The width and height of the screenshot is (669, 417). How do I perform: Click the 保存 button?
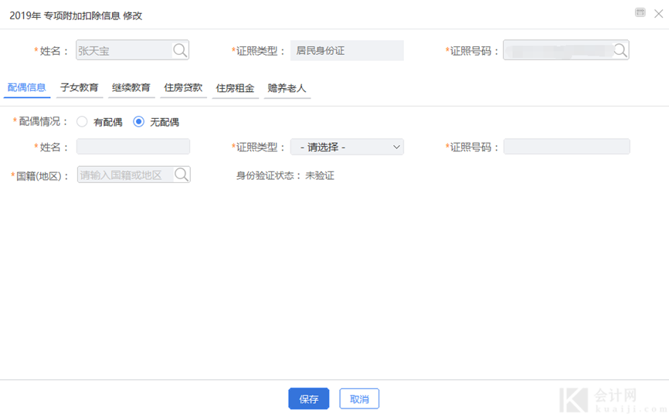pyautogui.click(x=309, y=398)
